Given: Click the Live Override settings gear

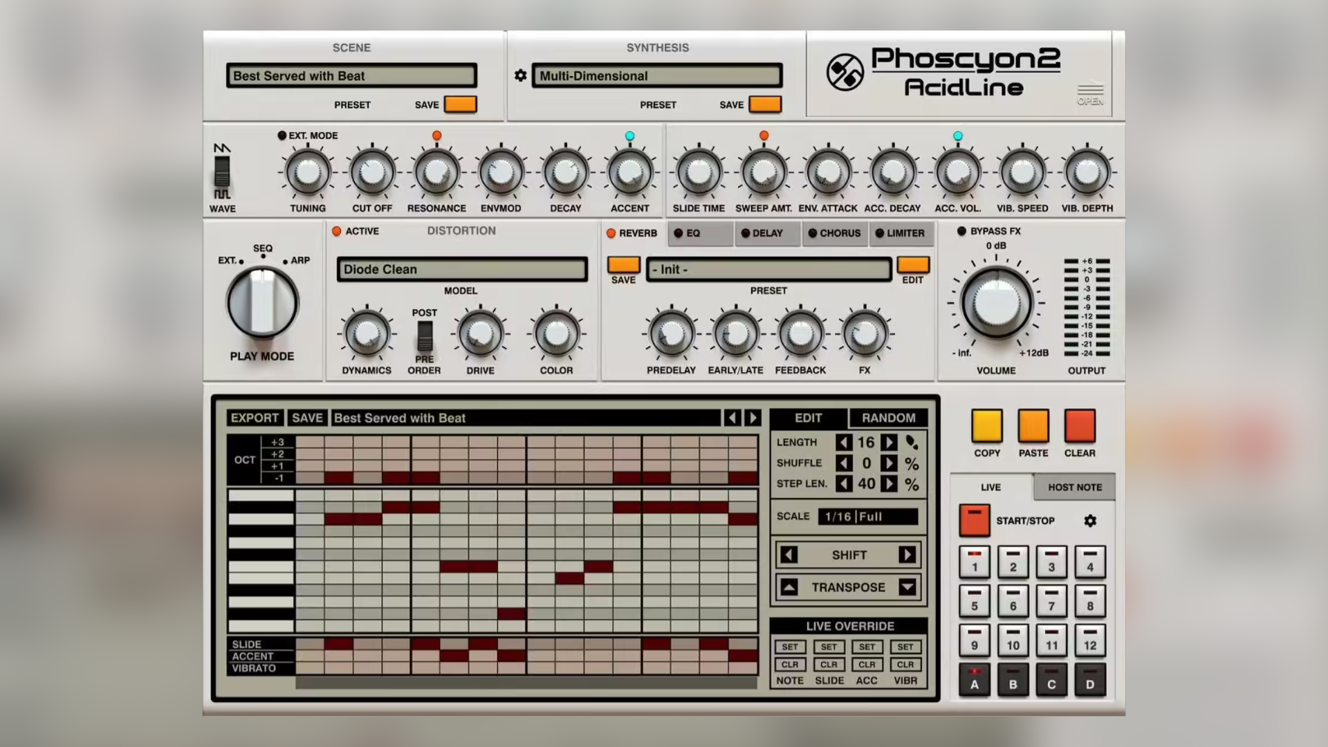Looking at the screenshot, I should [x=1090, y=521].
